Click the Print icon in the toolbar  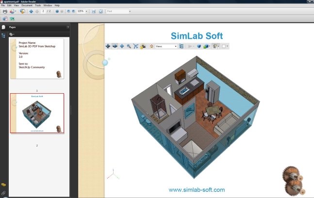[5, 12]
